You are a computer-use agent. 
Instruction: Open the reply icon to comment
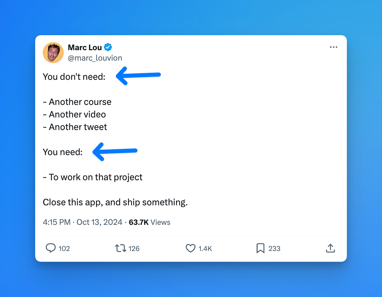[51, 248]
